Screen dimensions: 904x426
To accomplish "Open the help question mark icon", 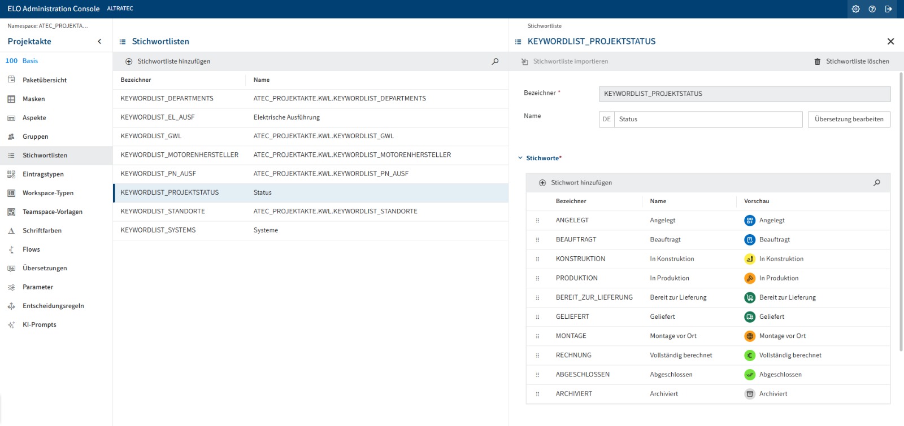I will [872, 9].
